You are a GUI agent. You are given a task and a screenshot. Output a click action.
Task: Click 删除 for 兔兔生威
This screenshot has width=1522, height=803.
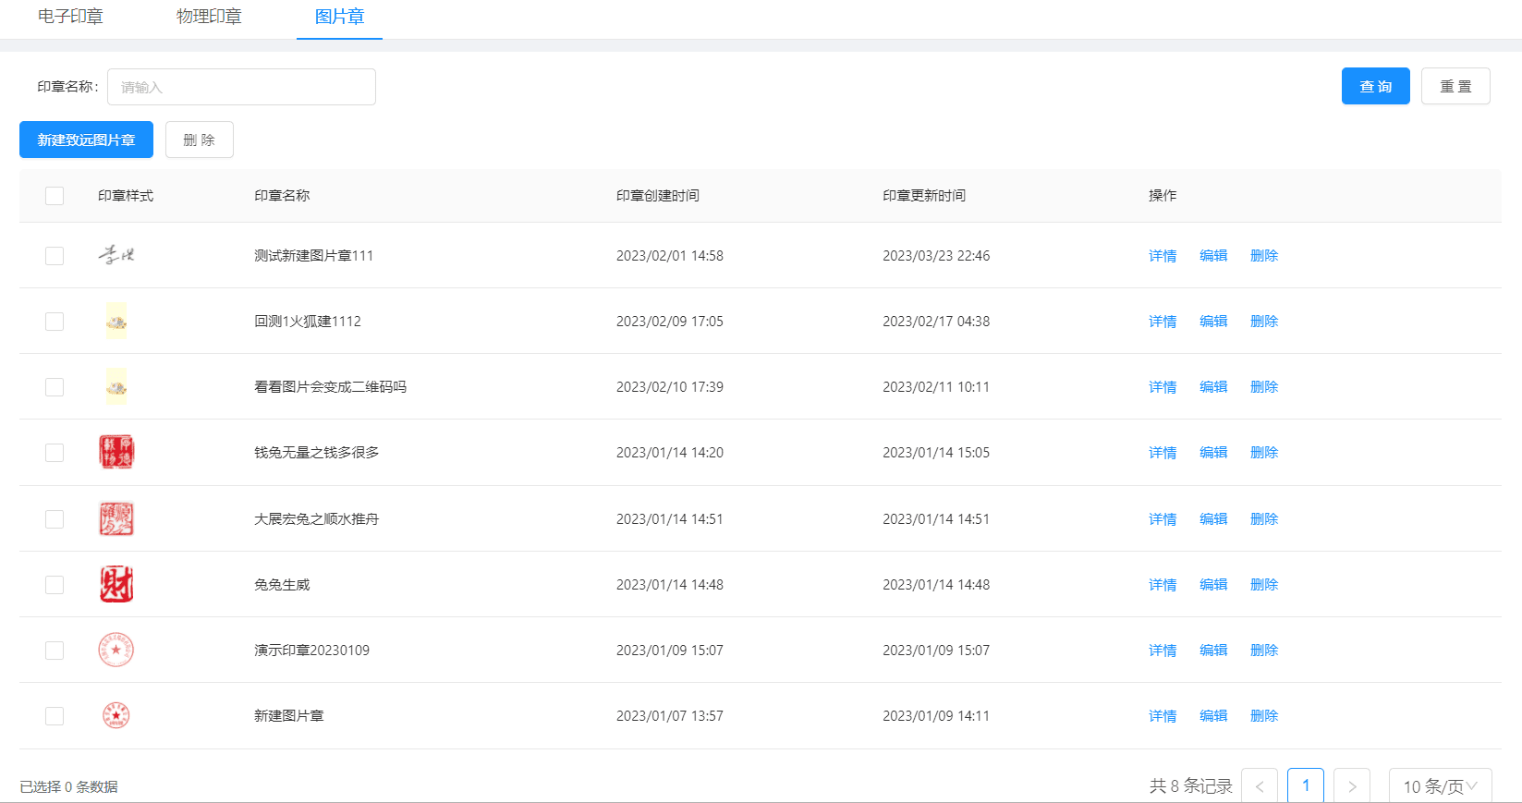(1264, 585)
